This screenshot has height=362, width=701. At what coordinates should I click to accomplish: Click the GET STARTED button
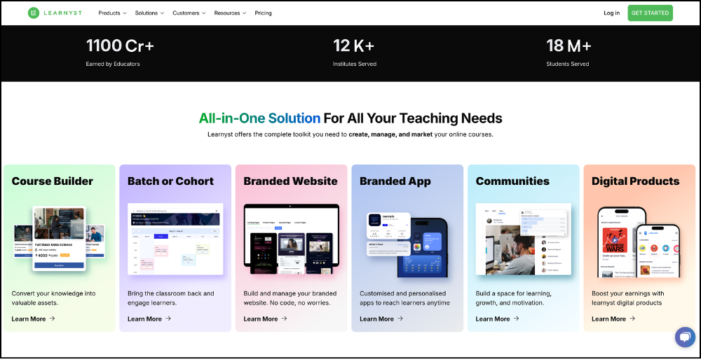[x=650, y=13]
